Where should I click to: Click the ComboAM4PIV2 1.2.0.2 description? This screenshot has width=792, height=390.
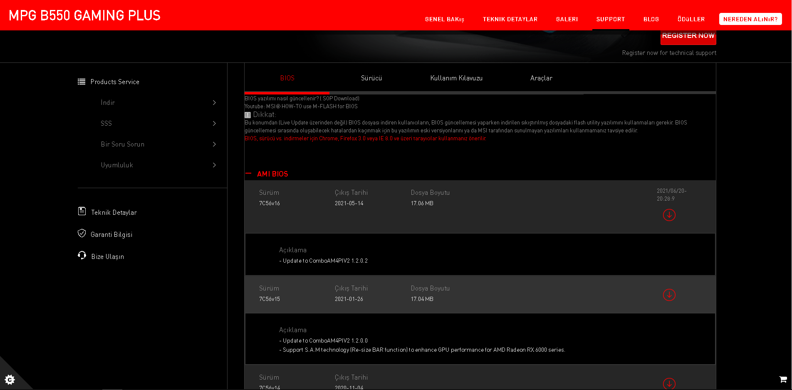[x=324, y=261]
